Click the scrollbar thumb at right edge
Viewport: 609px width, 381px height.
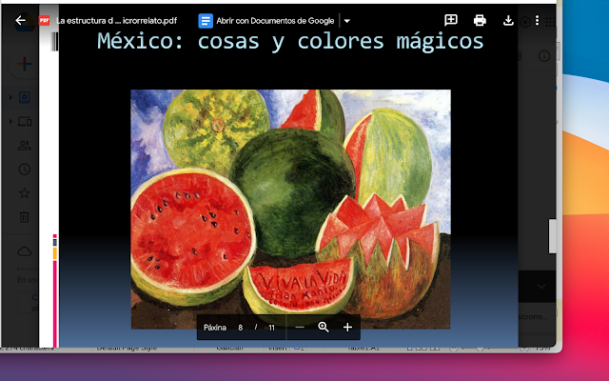tap(552, 236)
